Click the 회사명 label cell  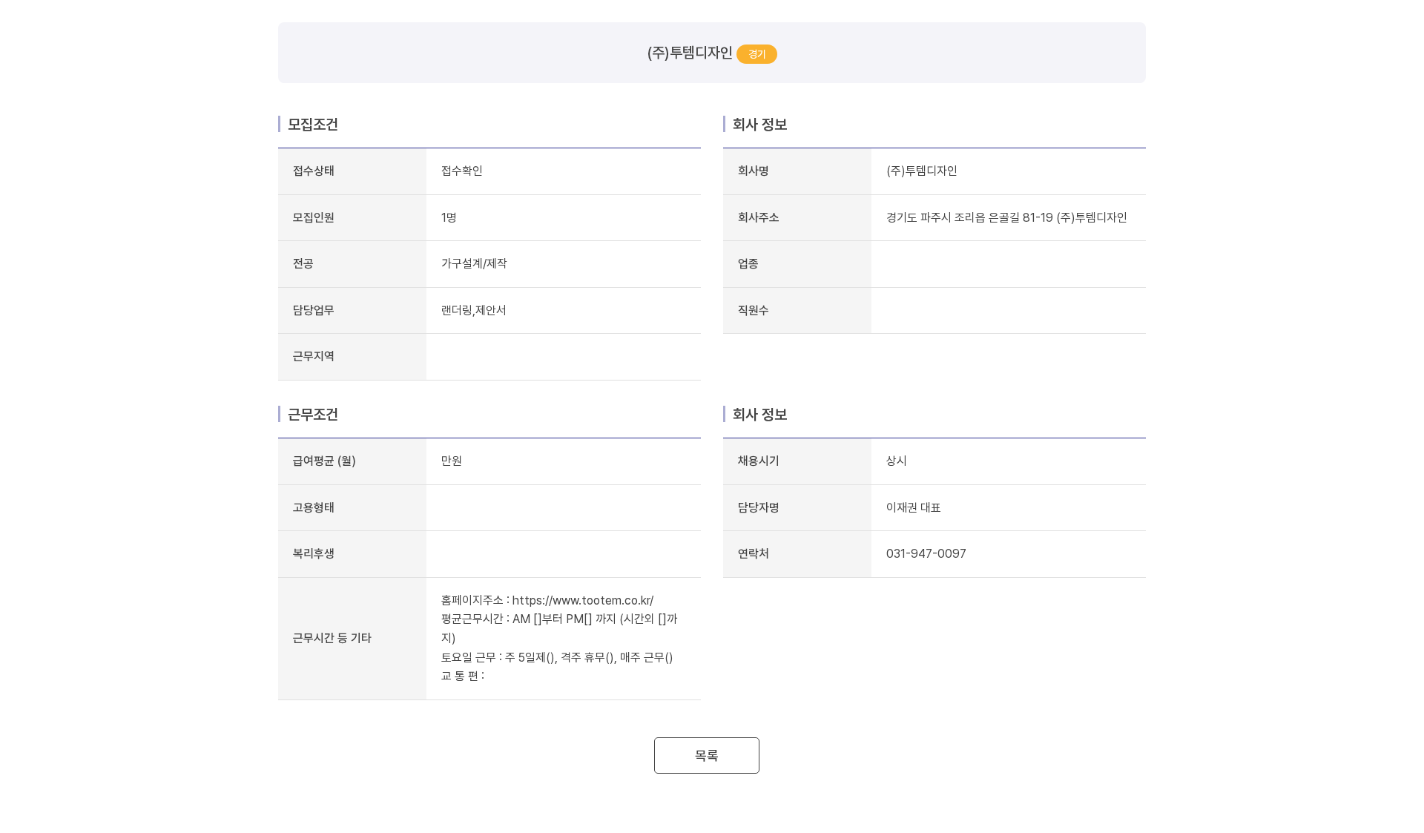coord(797,171)
